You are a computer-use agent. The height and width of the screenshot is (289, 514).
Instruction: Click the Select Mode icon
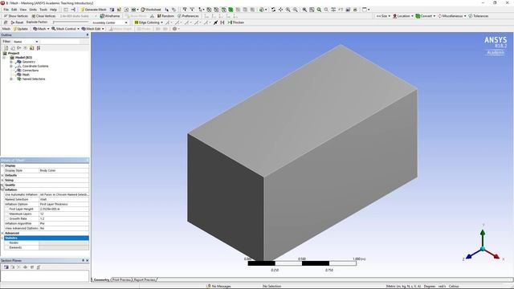point(201,10)
